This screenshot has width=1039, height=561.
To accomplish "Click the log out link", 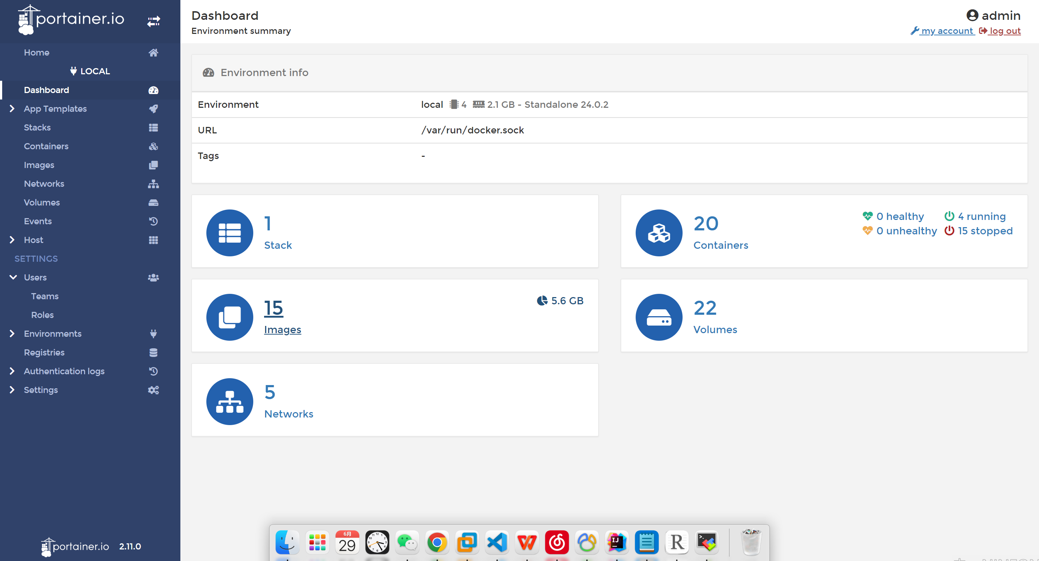I will coord(1004,31).
